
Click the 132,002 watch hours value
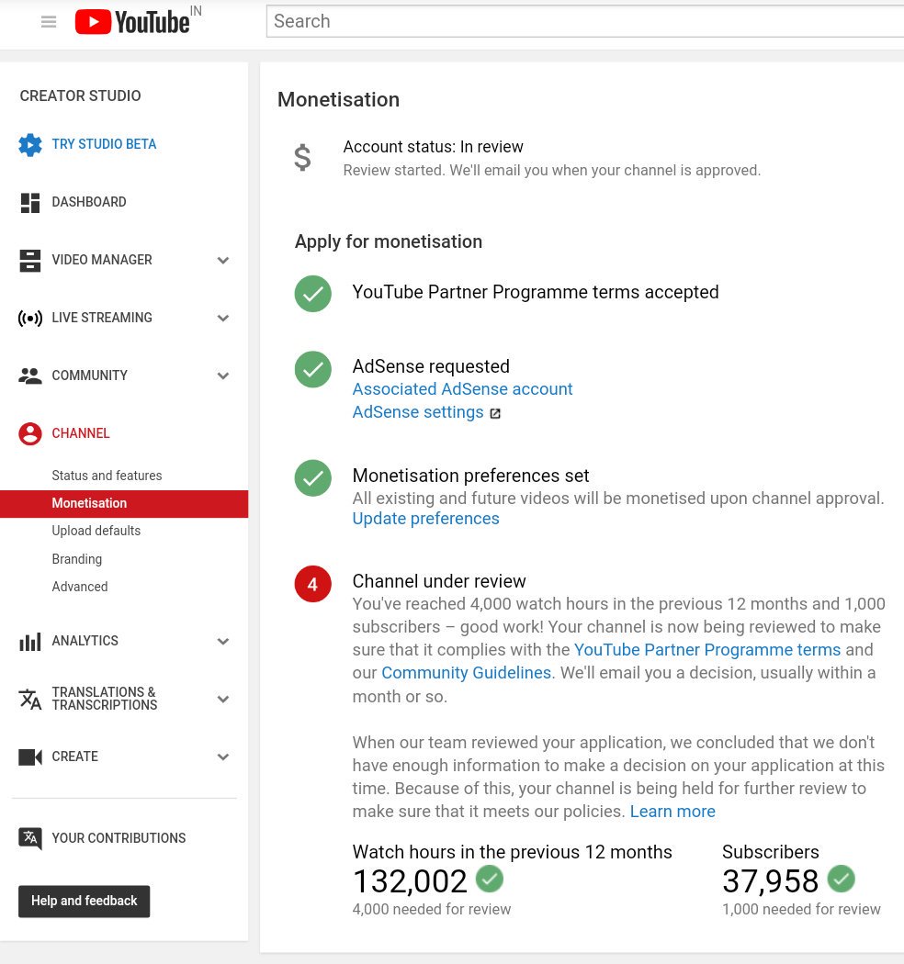pos(410,881)
